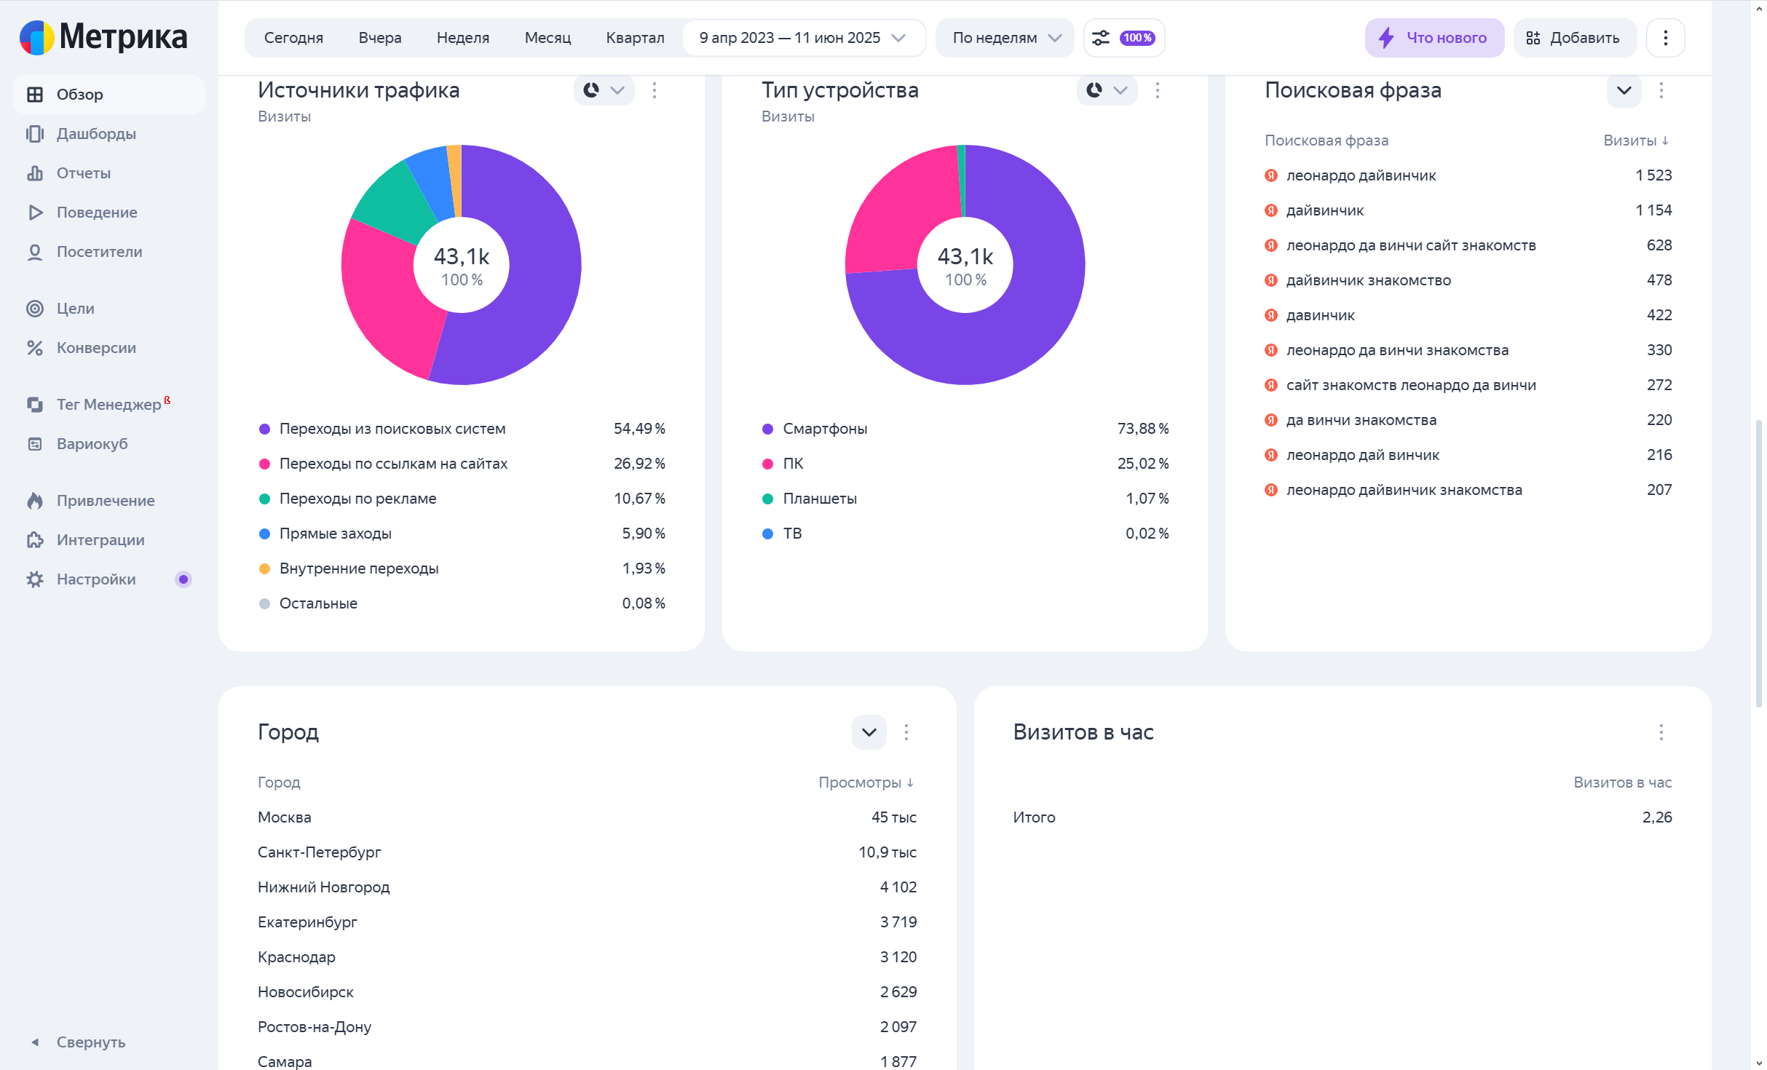Toggle Прямые заходы legend entry
The height and width of the screenshot is (1070, 1767).
point(335,534)
